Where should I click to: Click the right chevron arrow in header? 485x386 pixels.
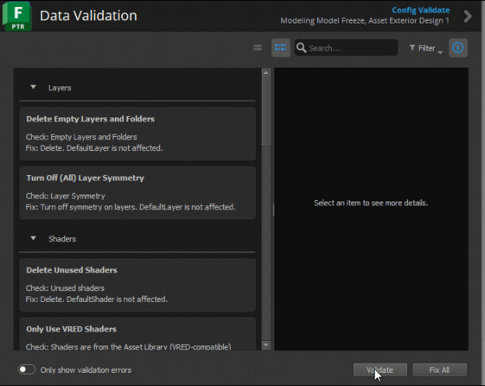(468, 16)
